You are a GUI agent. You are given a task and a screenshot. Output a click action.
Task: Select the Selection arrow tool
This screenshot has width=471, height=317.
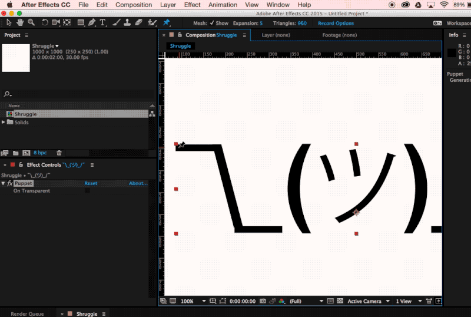(9, 22)
